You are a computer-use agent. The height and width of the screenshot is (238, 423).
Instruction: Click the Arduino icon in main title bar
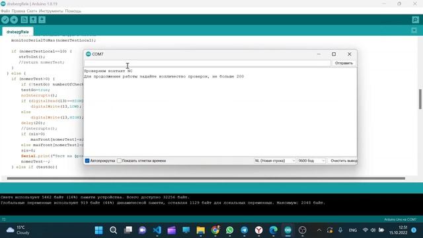click(x=3, y=4)
